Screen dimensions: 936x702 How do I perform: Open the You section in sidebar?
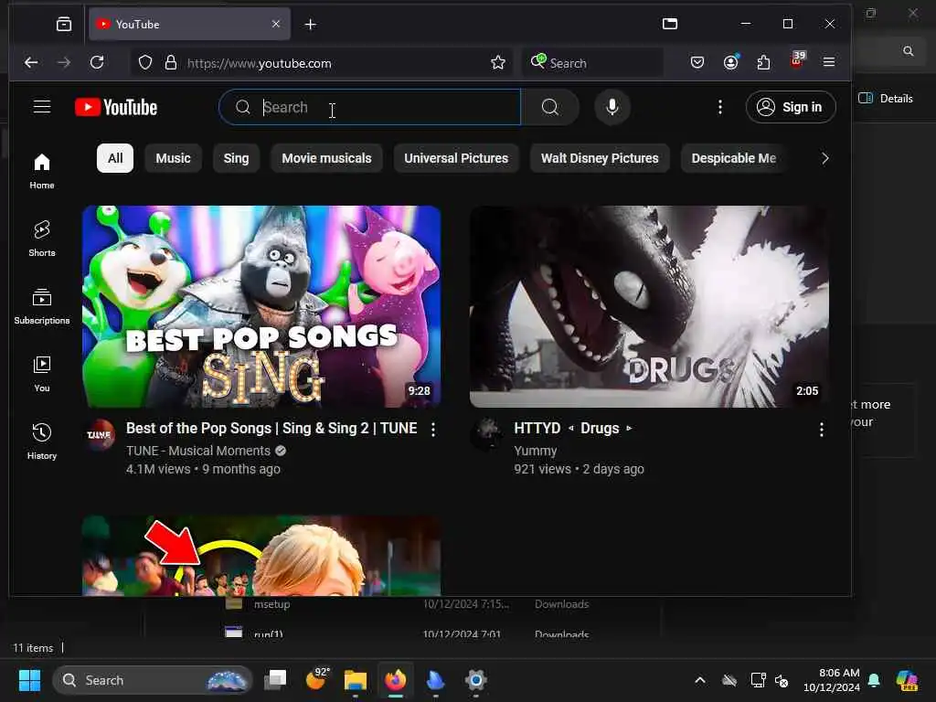pos(42,374)
